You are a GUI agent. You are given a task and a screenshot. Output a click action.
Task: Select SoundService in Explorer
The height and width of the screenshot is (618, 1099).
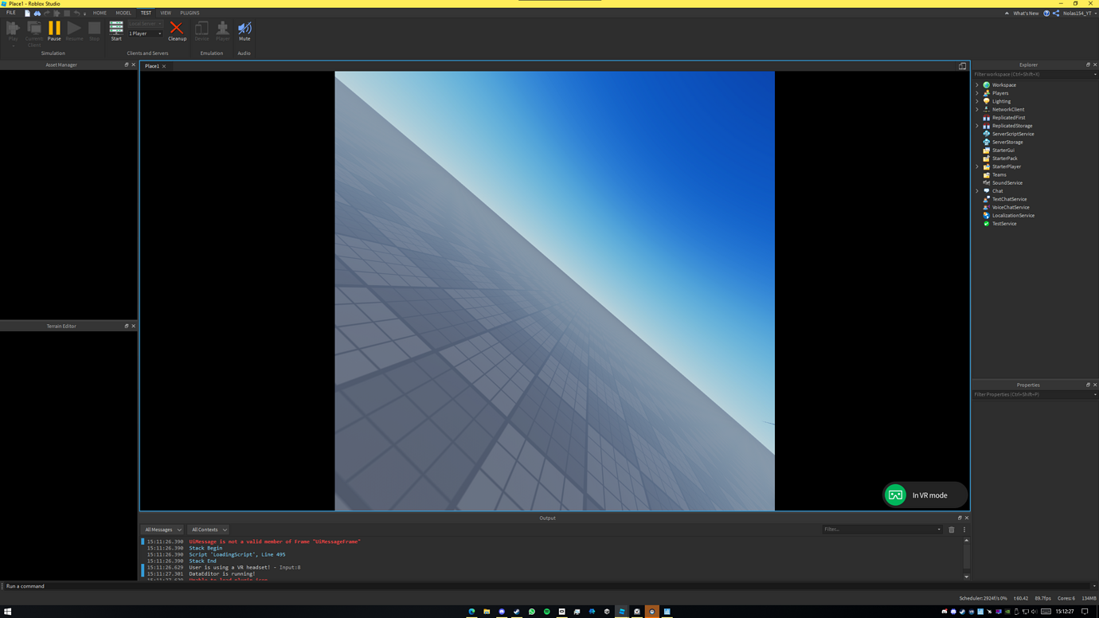point(1007,183)
